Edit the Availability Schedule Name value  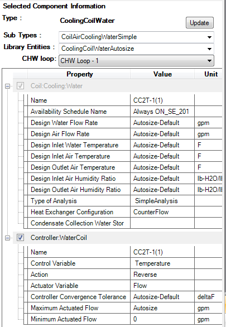pyautogui.click(x=162, y=112)
